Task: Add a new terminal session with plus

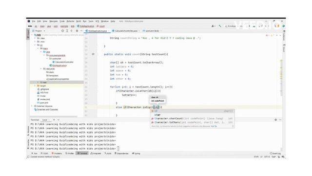Action: click(x=54, y=120)
